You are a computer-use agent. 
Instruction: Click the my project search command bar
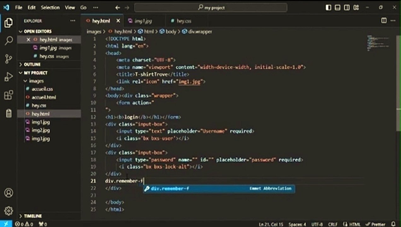211,8
